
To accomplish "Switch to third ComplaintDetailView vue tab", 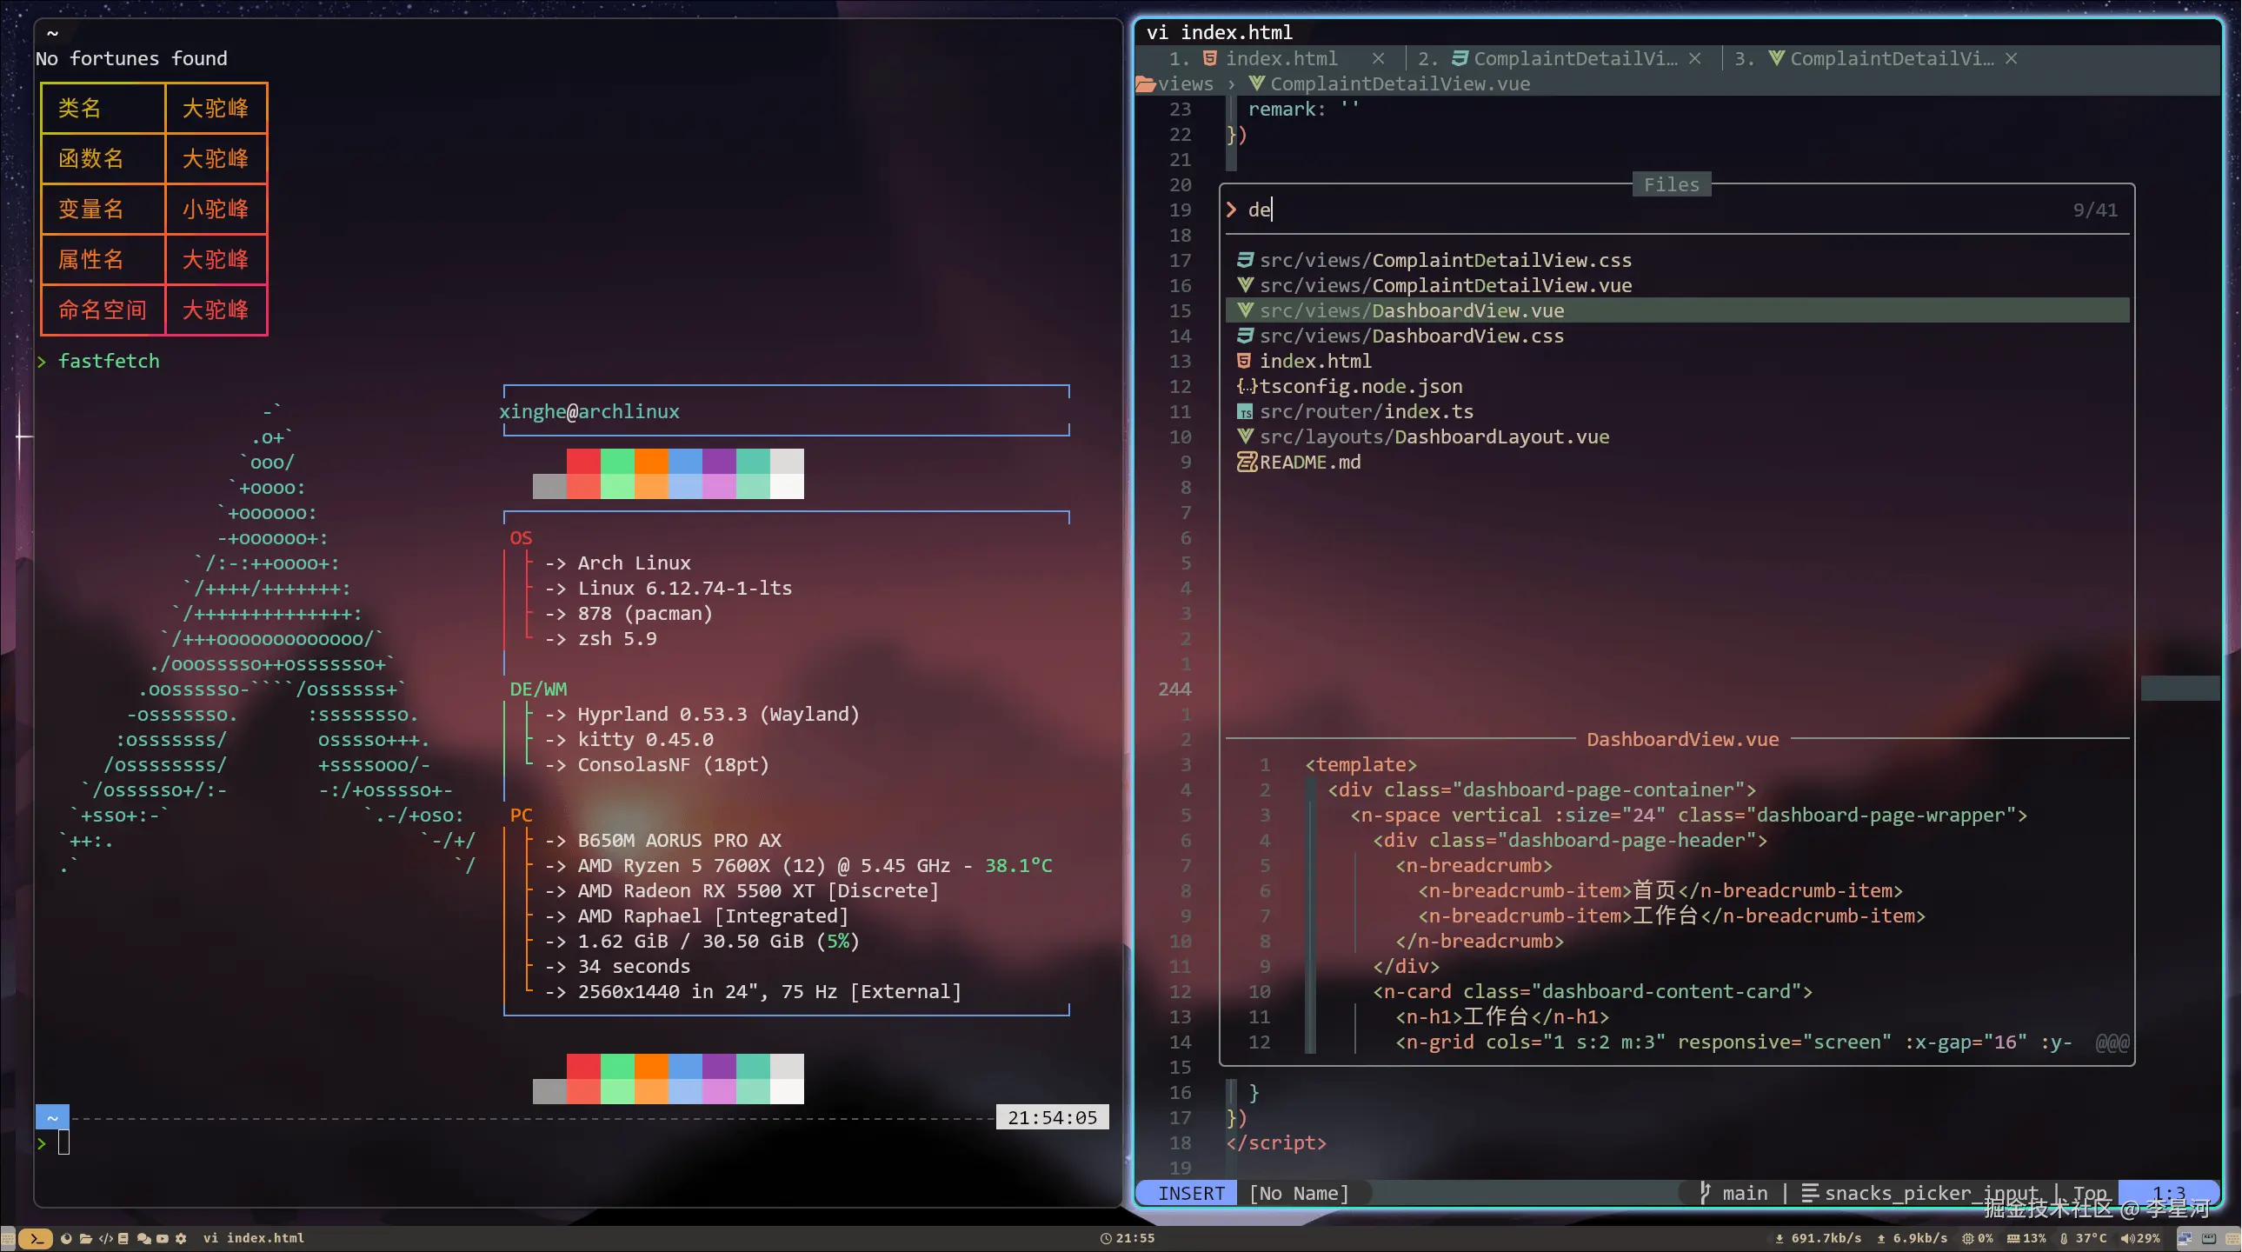I will point(1891,58).
